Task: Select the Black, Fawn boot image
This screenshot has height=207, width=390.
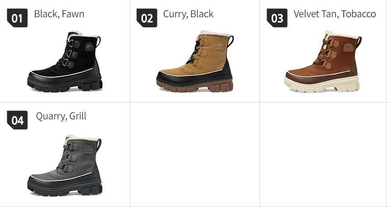Action: click(65, 61)
